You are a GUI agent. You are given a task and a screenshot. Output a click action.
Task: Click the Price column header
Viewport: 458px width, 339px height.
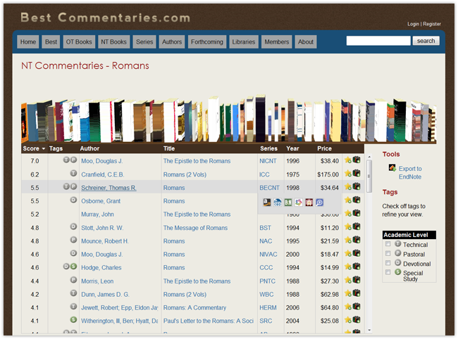pos(324,148)
